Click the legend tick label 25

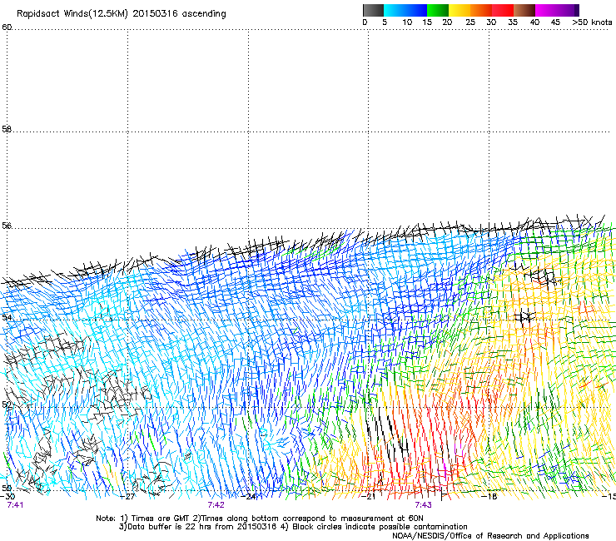[x=470, y=22]
